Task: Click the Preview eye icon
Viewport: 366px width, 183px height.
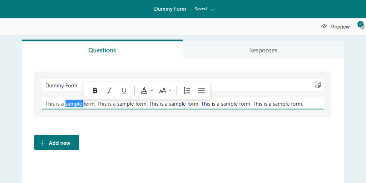Action: tap(324, 26)
